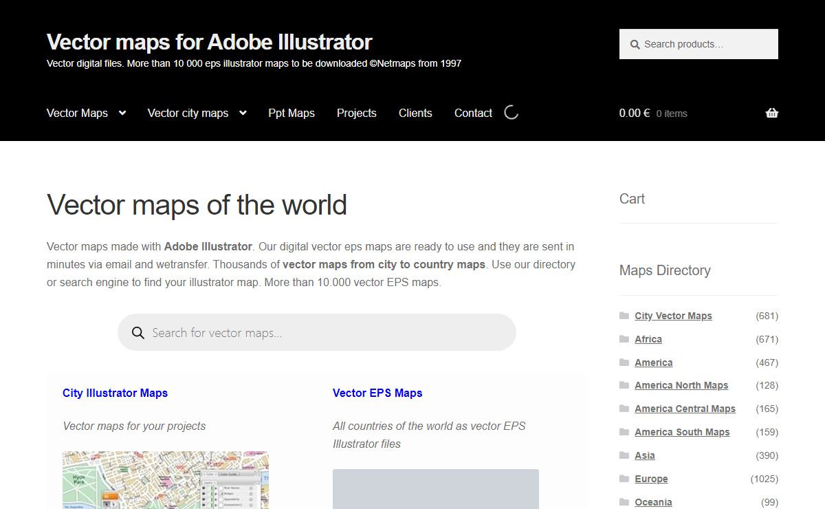Open Asia maps category
This screenshot has height=509, width=825.
(x=645, y=455)
